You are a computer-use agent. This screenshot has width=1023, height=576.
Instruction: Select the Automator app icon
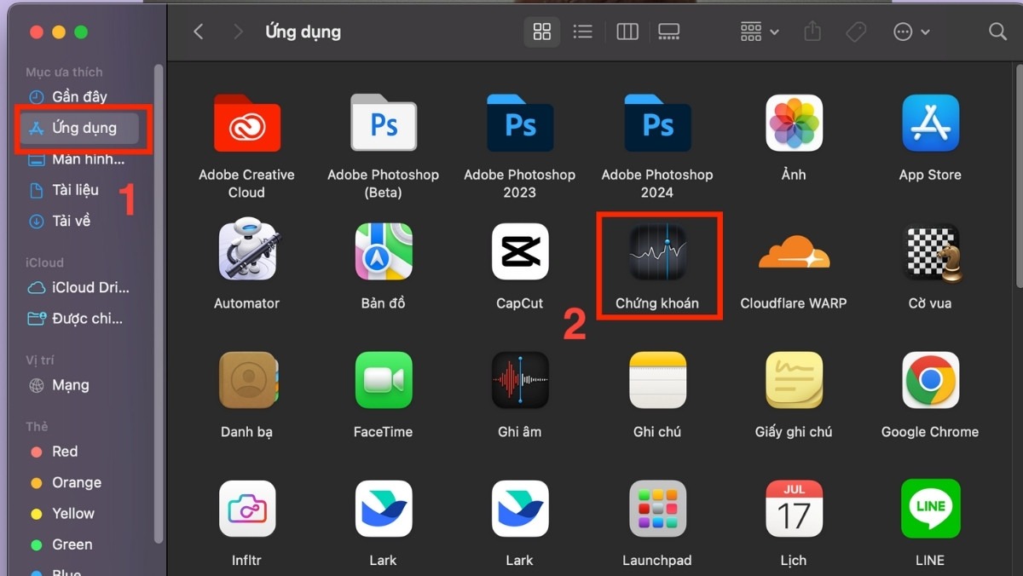[246, 251]
